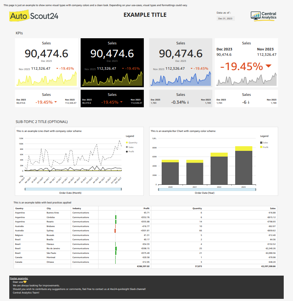
Task: Click the triangle next to -19.45% on the light KPI card
Action: (191, 68)
